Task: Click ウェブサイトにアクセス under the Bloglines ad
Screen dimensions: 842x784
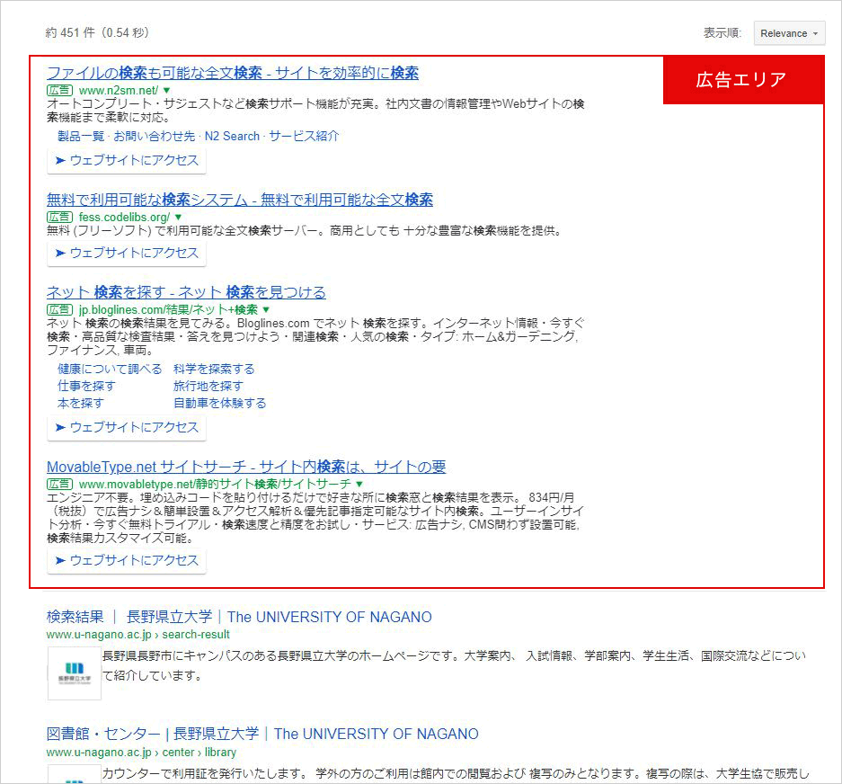Action: pyautogui.click(x=127, y=428)
